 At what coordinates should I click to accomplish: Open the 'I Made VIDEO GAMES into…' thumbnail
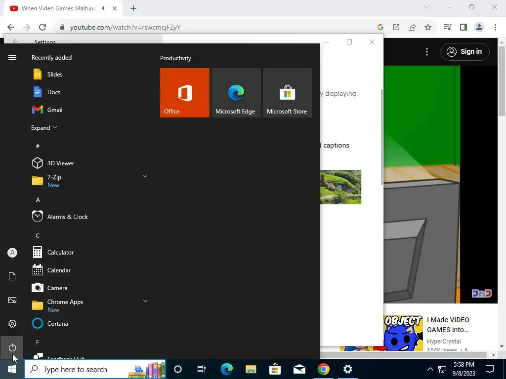click(403, 333)
